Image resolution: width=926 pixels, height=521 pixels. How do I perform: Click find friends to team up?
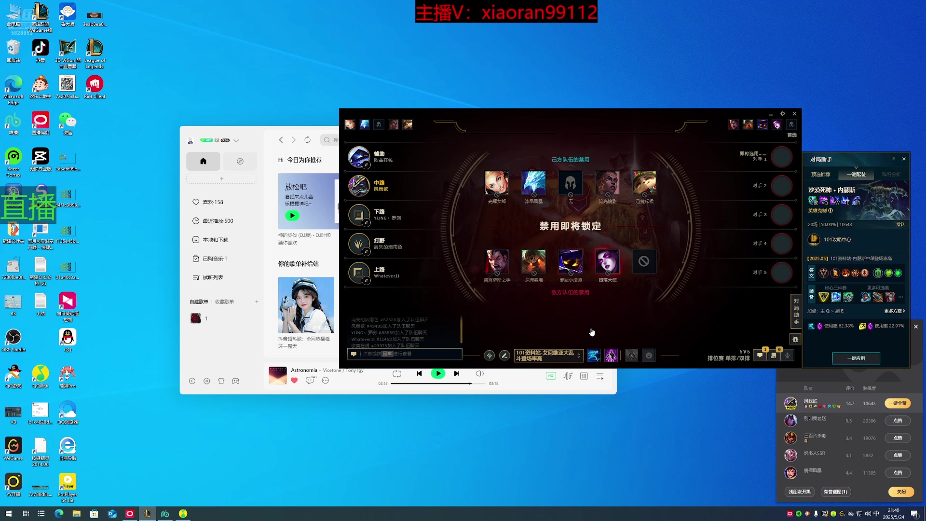tap(800, 492)
